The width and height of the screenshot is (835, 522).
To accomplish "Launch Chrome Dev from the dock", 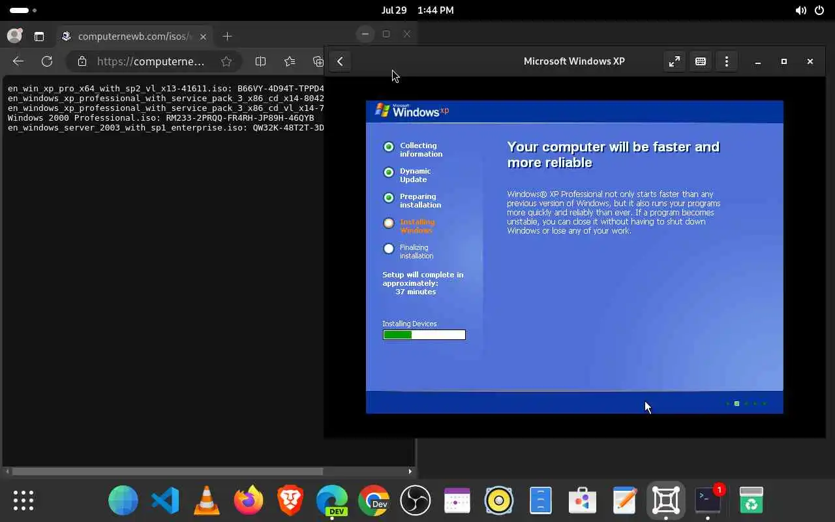I will 374,500.
